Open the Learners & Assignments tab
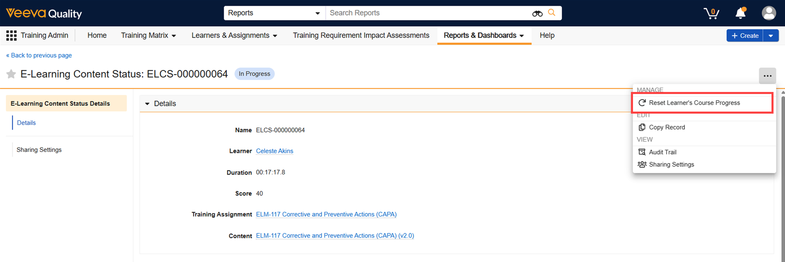 (x=234, y=36)
